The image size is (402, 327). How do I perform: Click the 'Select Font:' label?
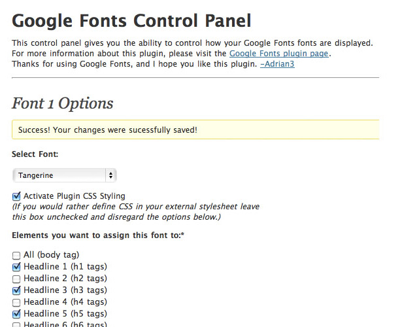tap(35, 154)
